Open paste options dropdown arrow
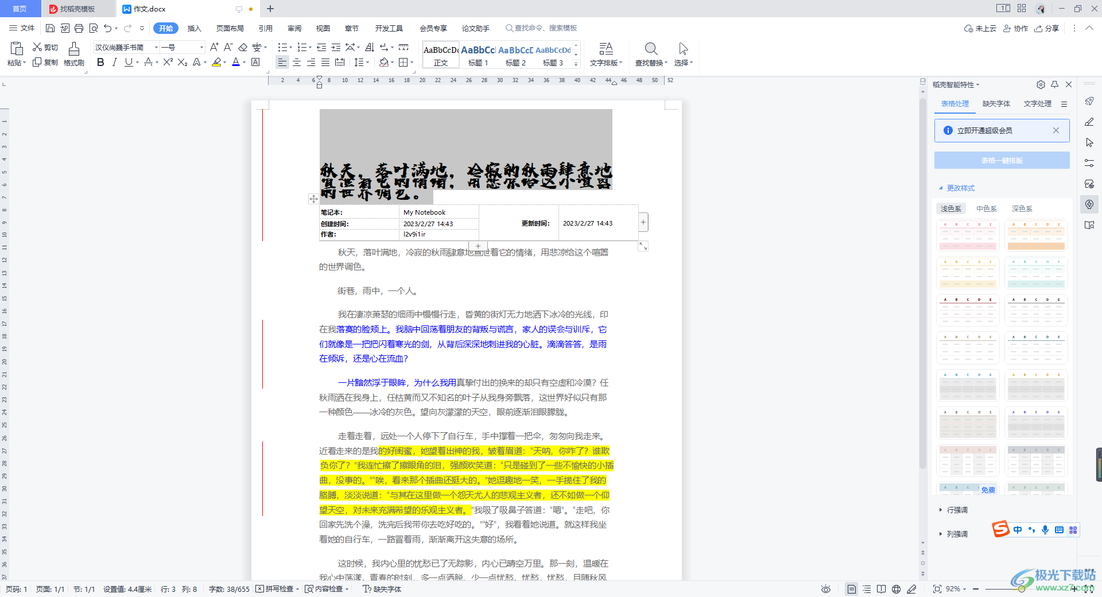The height and width of the screenshot is (597, 1102). coord(24,63)
